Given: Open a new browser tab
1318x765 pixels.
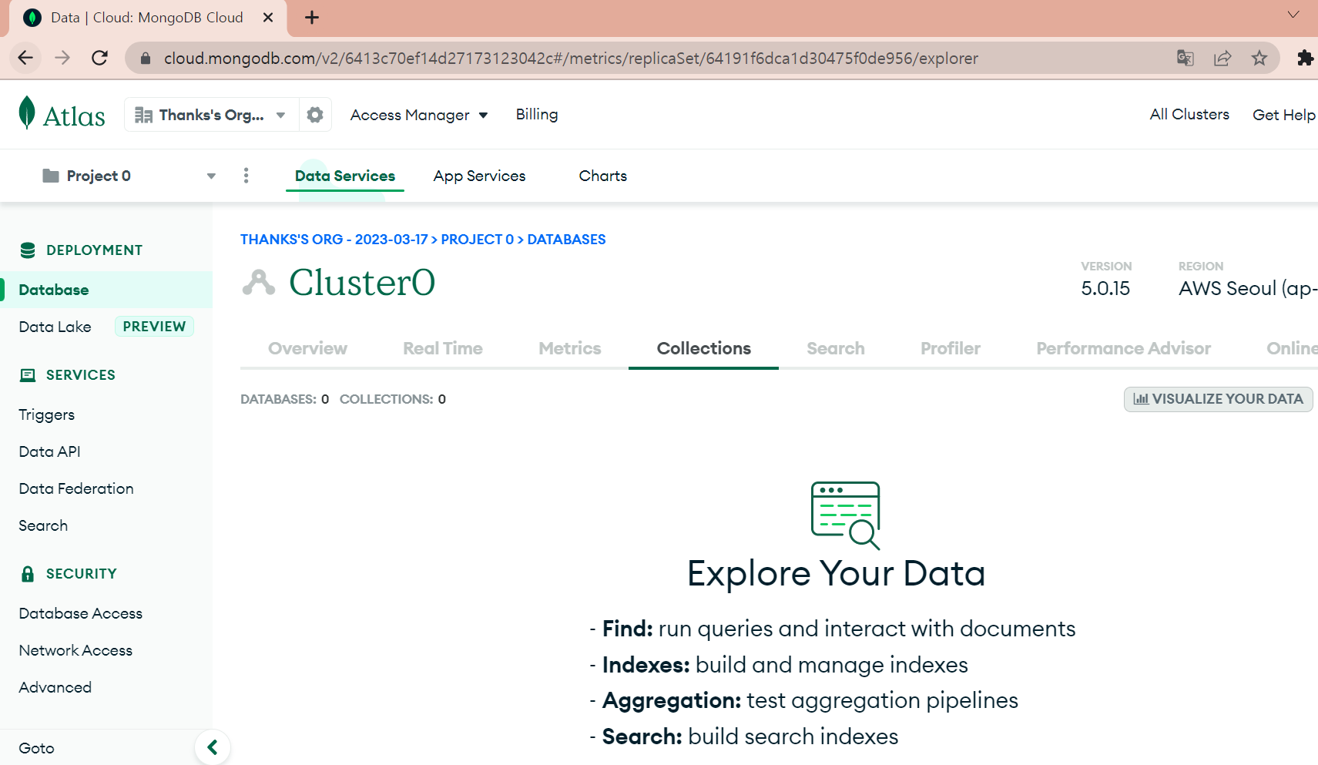Looking at the screenshot, I should (312, 18).
